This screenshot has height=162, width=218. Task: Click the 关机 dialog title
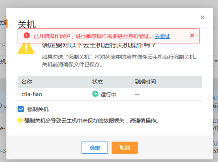click(27, 24)
